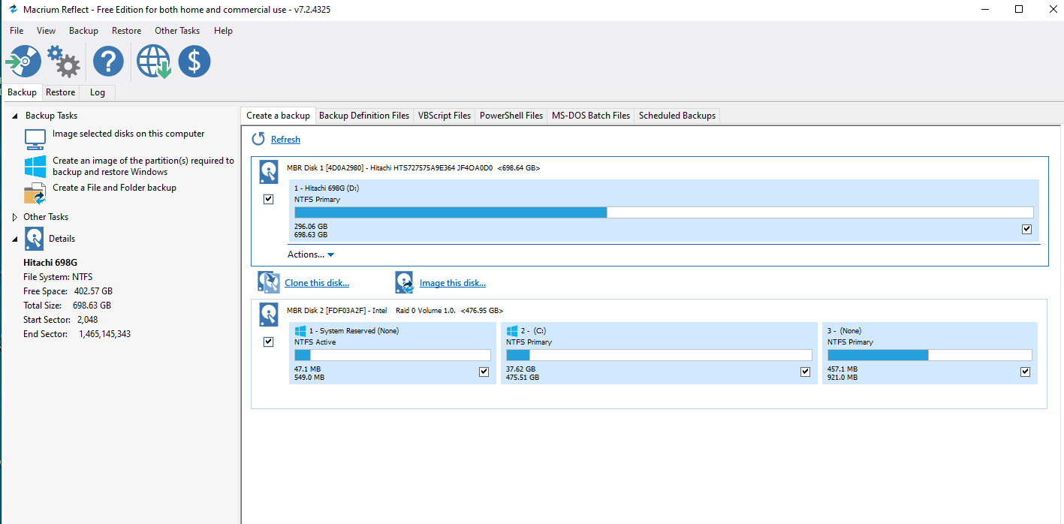The height and width of the screenshot is (524, 1064).
Task: Expand the Other Tasks section
Action: 15,217
